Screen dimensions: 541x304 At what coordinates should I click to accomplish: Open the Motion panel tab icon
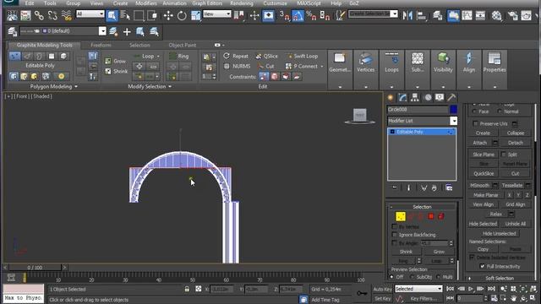pyautogui.click(x=428, y=98)
